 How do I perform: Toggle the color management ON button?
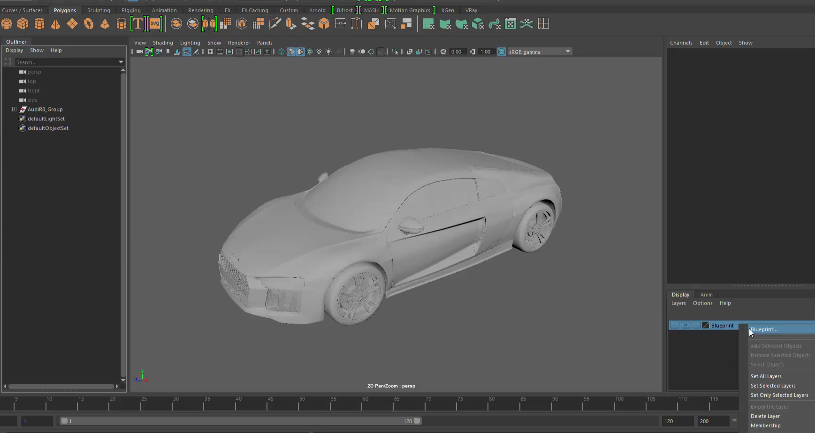coord(502,52)
